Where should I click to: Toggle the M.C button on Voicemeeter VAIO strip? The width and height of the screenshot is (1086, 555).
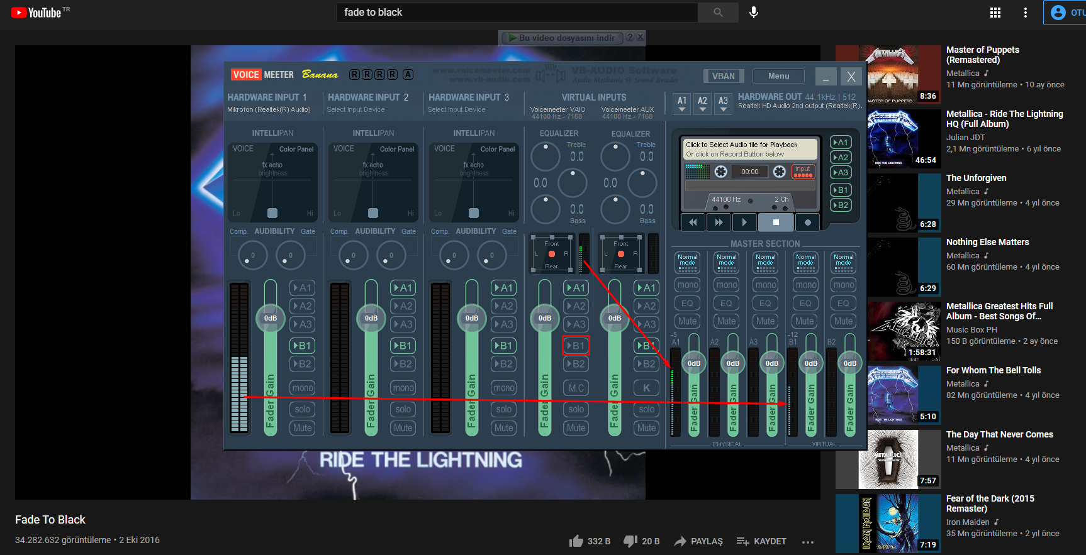tap(576, 388)
